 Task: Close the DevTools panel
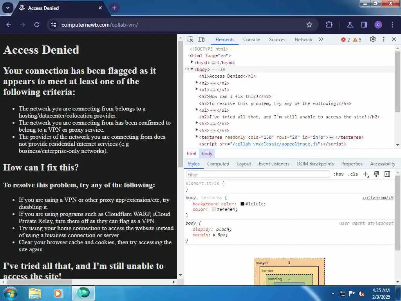click(x=394, y=39)
